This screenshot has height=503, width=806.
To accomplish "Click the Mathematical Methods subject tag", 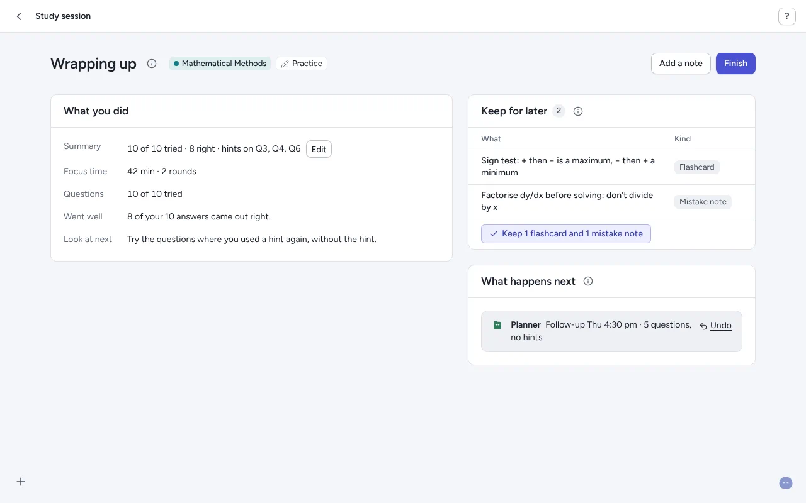I will 220,64.
